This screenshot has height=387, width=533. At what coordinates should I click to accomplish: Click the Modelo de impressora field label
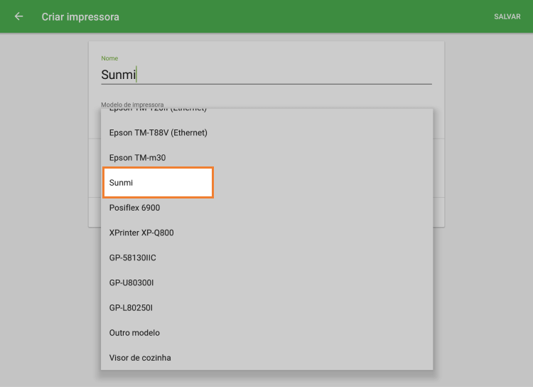(x=132, y=104)
